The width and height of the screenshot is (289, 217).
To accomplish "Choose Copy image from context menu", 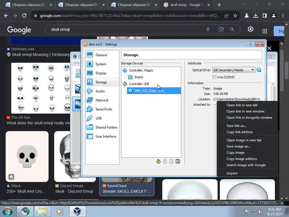I will pos(235,153).
